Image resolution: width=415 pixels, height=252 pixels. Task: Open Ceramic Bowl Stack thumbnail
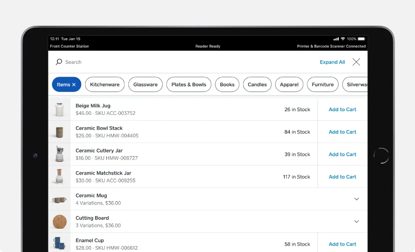(x=59, y=132)
